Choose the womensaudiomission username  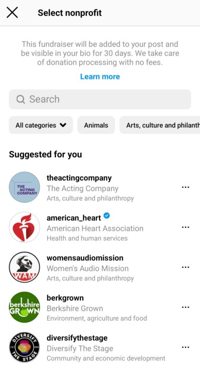(85, 258)
